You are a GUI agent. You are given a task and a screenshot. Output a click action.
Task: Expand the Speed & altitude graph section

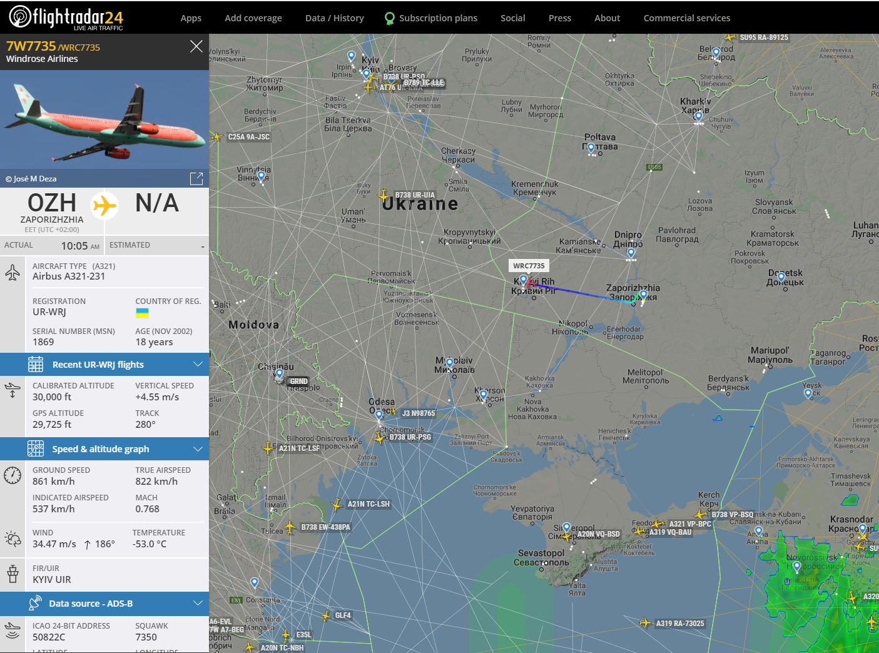pyautogui.click(x=104, y=449)
